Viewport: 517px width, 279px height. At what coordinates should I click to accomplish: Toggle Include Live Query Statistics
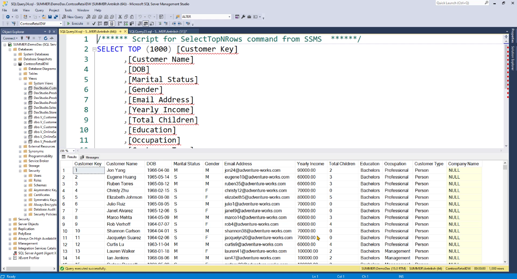126,24
